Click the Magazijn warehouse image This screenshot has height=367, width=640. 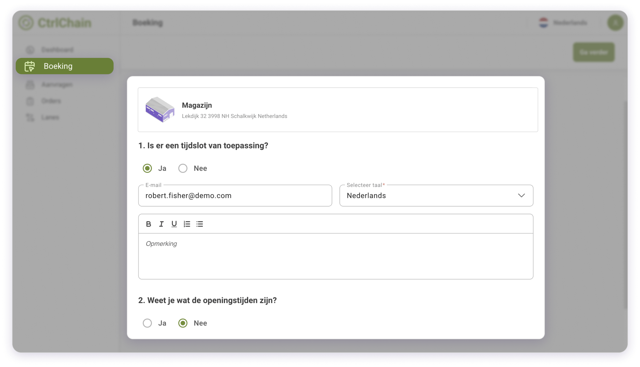pyautogui.click(x=160, y=109)
